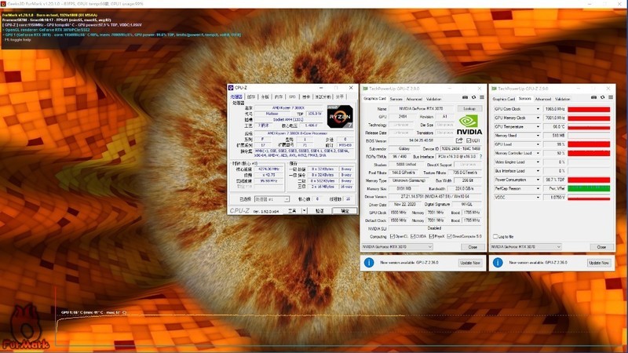Switch to Advanced tab in Graphics Card window
This screenshot has height=353, width=628.
[x=414, y=99]
